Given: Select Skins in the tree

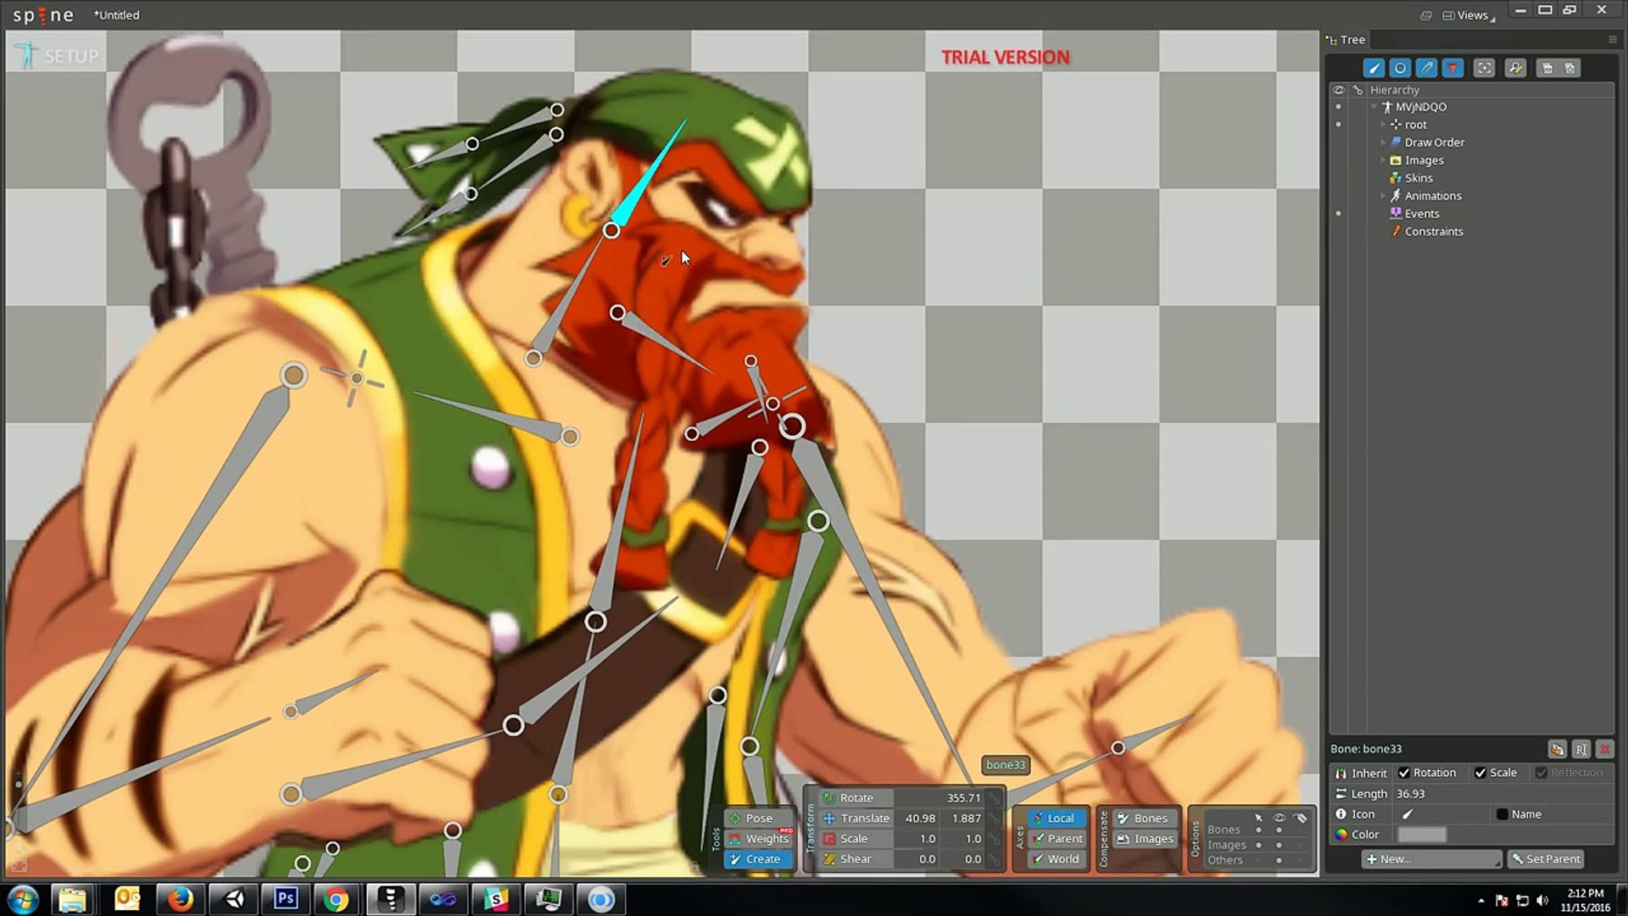Looking at the screenshot, I should [x=1419, y=178].
